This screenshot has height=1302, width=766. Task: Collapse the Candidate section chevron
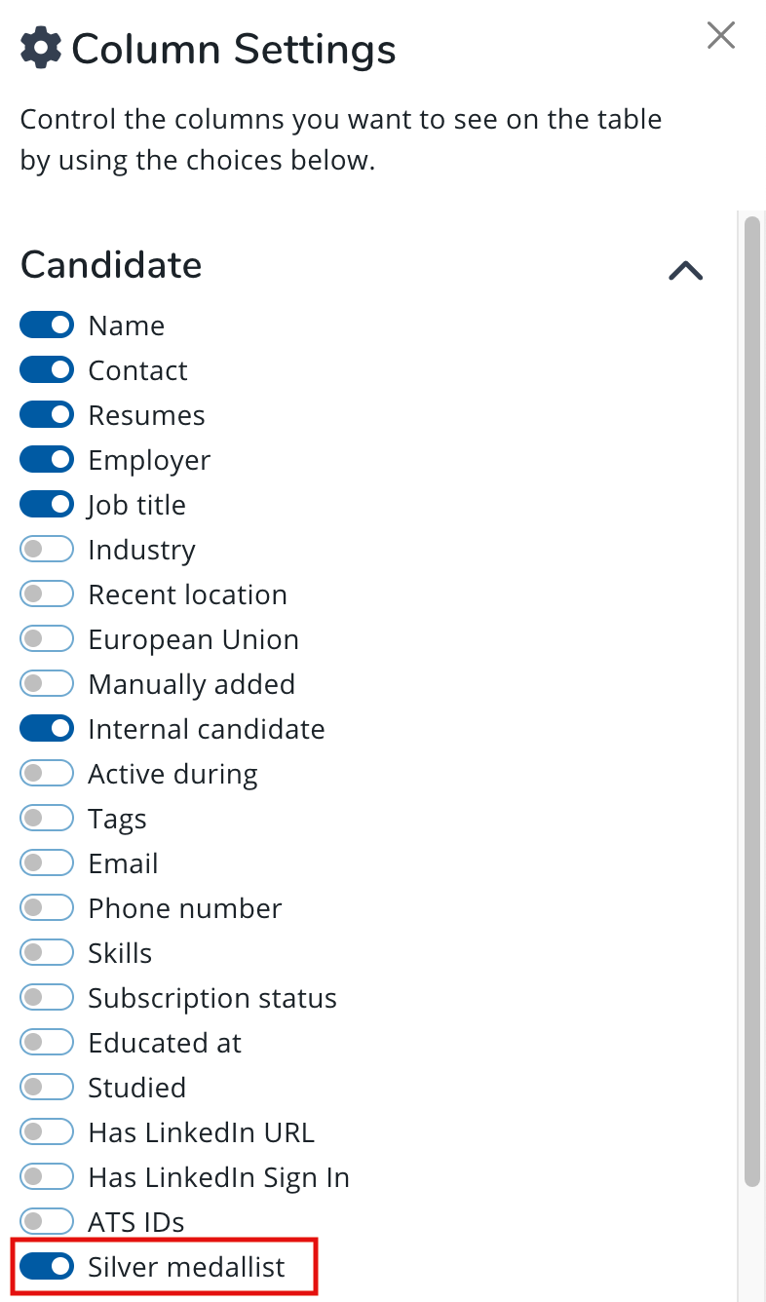(x=686, y=270)
